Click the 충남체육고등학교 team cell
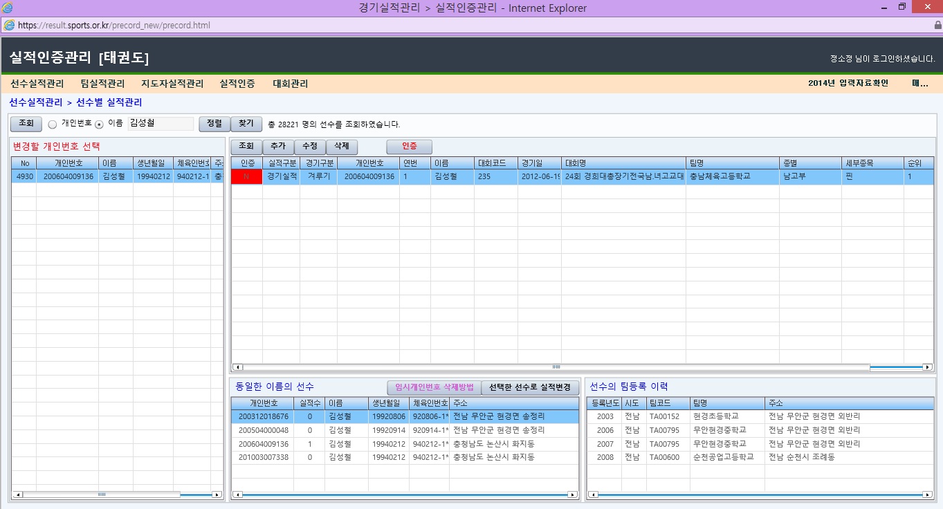 pos(733,176)
